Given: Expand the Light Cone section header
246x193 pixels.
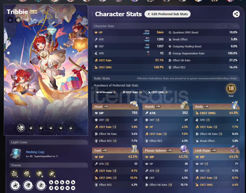Looking at the screenshot, I should tap(48, 142).
